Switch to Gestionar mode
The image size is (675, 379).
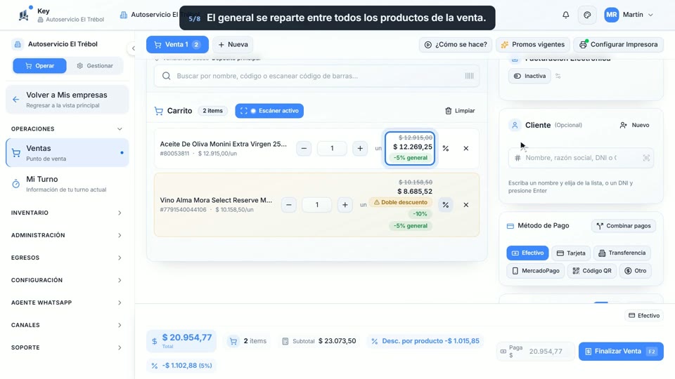tap(95, 66)
